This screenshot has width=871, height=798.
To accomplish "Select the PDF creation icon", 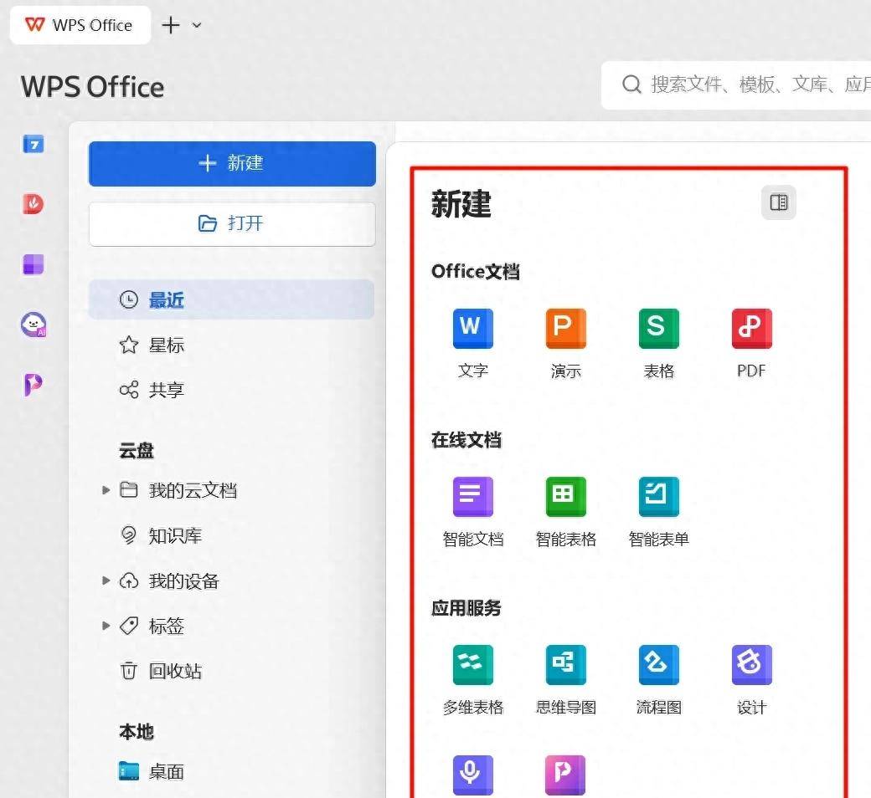I will (x=750, y=328).
